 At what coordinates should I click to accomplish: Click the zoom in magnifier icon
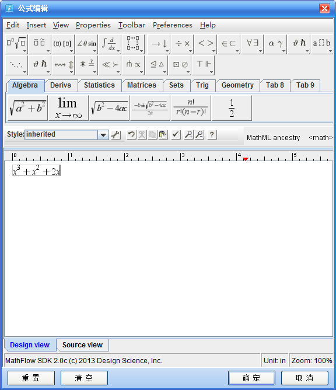(188, 134)
